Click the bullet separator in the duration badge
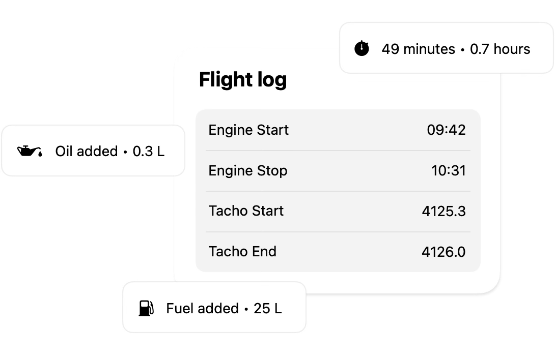The height and width of the screenshot is (356, 555). point(462,49)
